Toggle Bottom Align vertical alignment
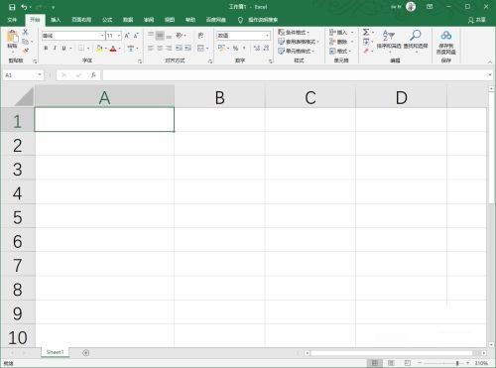This screenshot has width=496, height=368. [169, 36]
